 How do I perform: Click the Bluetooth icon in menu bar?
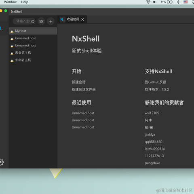click(178, 2)
